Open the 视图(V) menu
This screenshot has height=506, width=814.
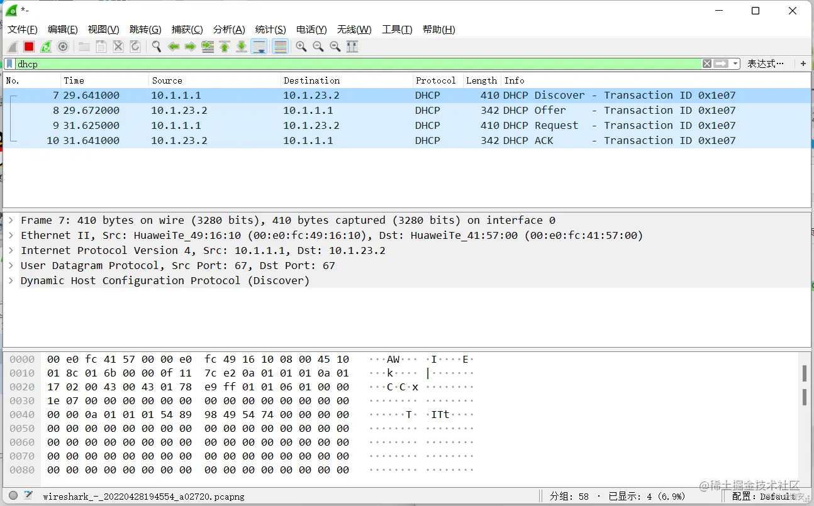[103, 30]
